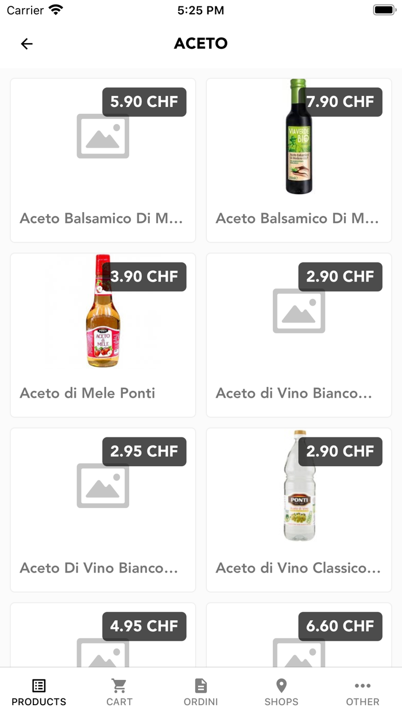Screen dimensions: 402x715
Task: Select the PRODUCTS list icon
Action: (x=38, y=686)
